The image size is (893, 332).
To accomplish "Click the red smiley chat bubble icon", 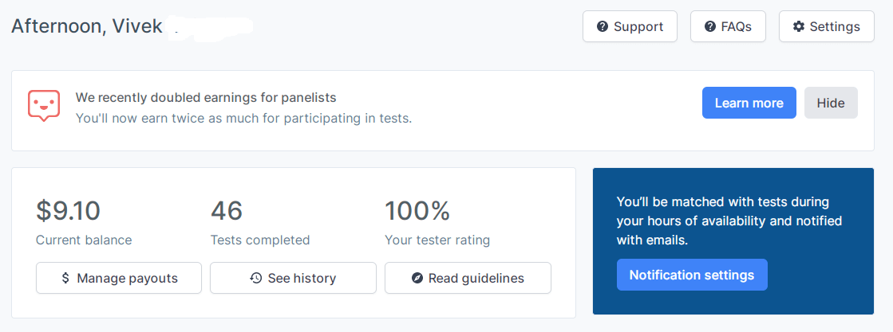I will point(44,106).
